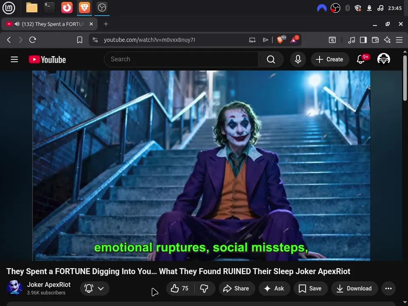Go to the YouTube home logo

click(x=47, y=59)
